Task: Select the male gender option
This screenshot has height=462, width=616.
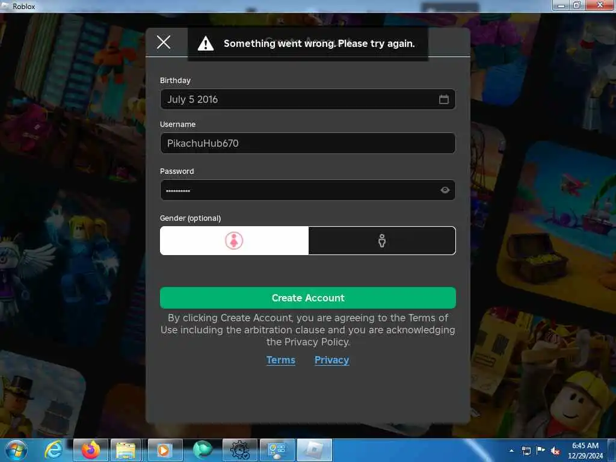Action: 382,241
